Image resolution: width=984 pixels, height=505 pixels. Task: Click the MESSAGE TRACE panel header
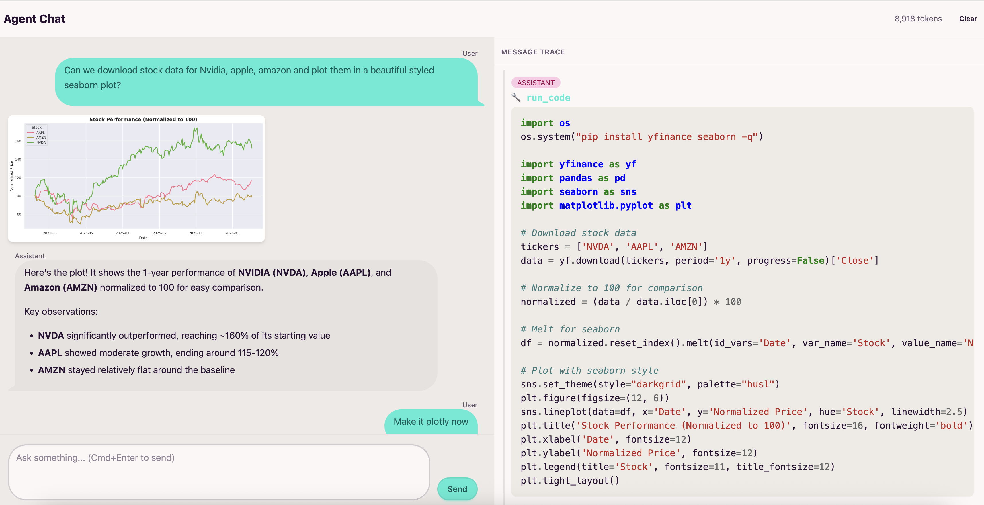(x=532, y=52)
